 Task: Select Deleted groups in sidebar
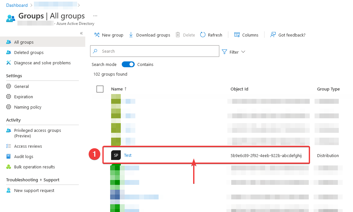[x=29, y=52]
